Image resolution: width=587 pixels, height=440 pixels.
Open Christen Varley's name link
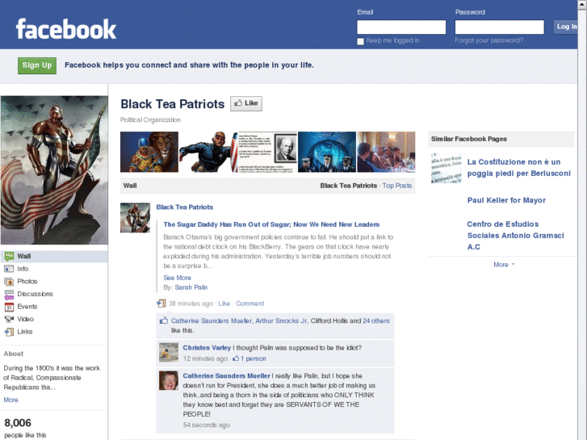click(x=207, y=348)
